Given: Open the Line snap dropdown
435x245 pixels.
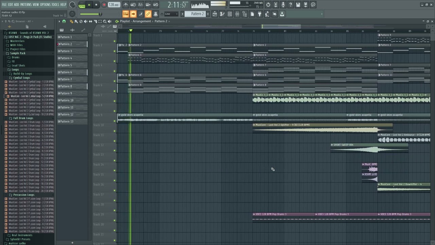Looking at the screenshot, I should [171, 14].
